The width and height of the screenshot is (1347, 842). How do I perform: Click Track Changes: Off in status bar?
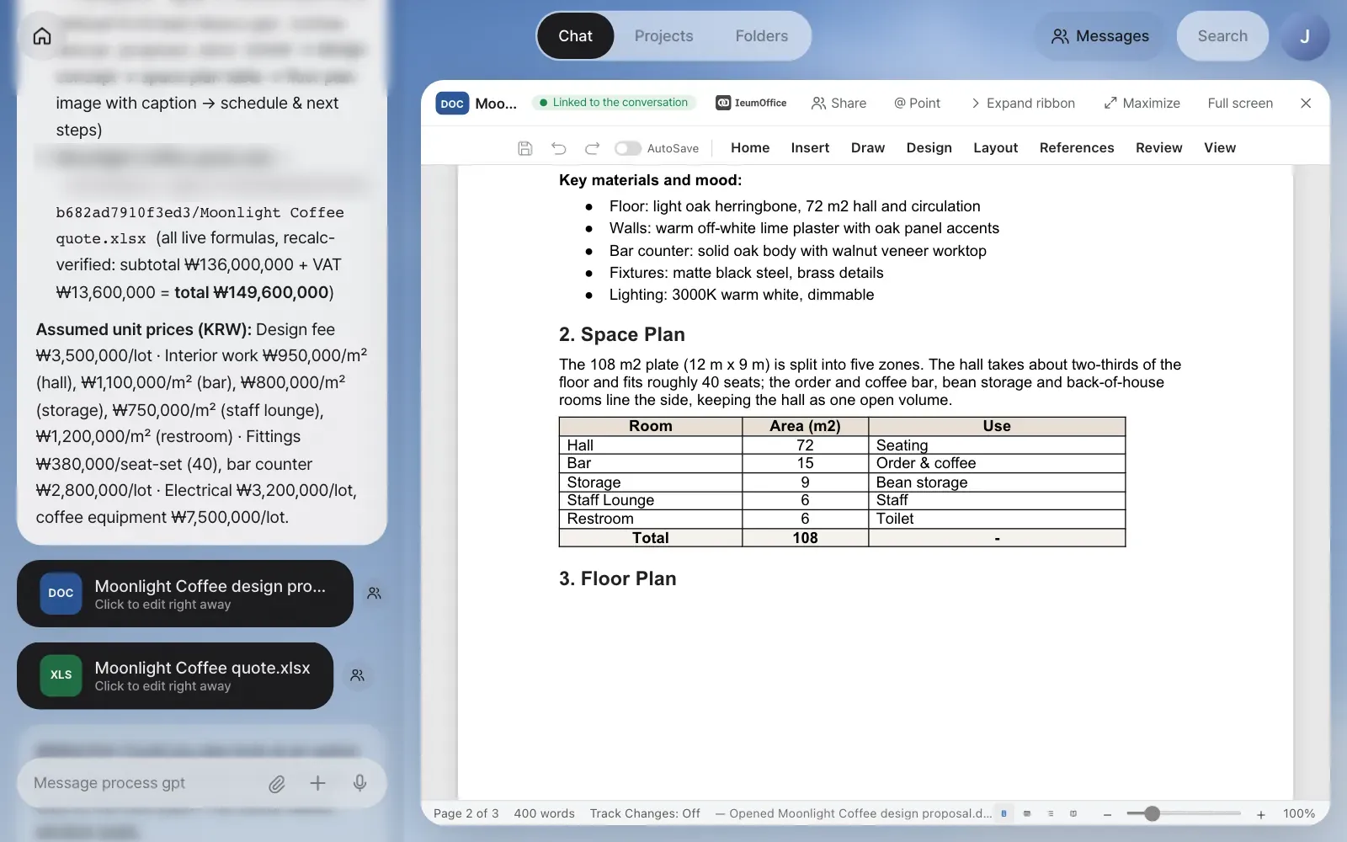click(645, 813)
